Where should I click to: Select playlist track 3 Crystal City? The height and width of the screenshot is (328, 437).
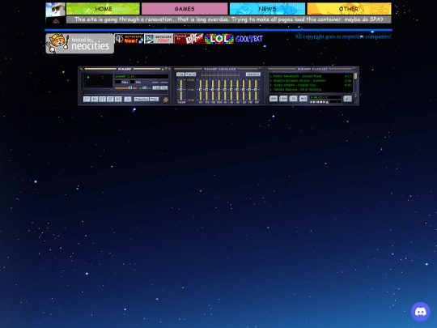pyautogui.click(x=311, y=85)
